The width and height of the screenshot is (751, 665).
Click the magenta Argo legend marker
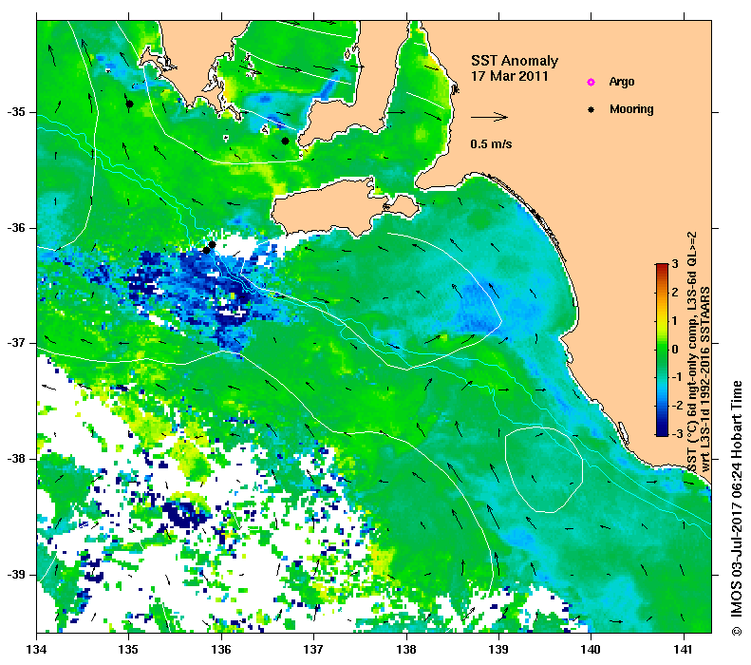pos(591,82)
